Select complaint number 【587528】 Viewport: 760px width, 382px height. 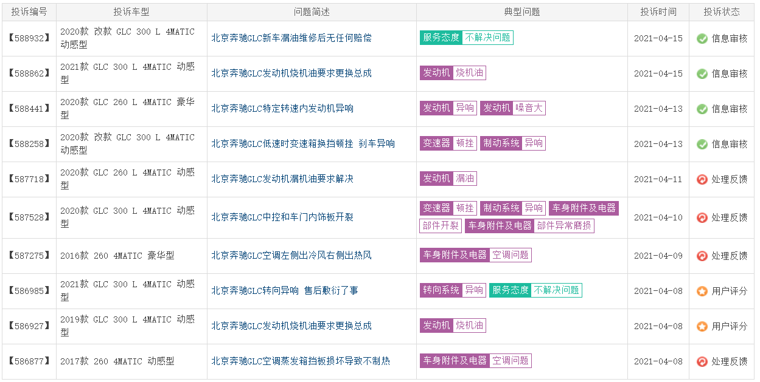(29, 217)
